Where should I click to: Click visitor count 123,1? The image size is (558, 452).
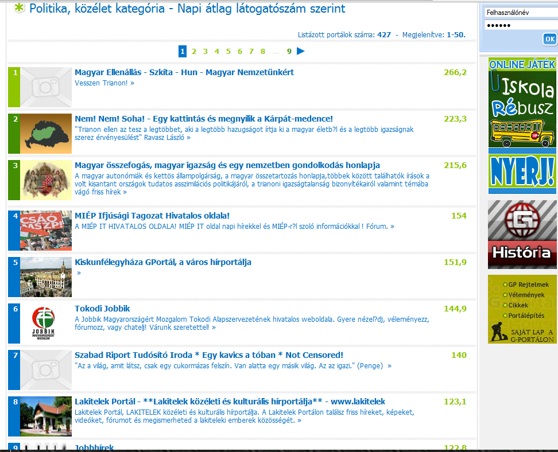tap(455, 402)
